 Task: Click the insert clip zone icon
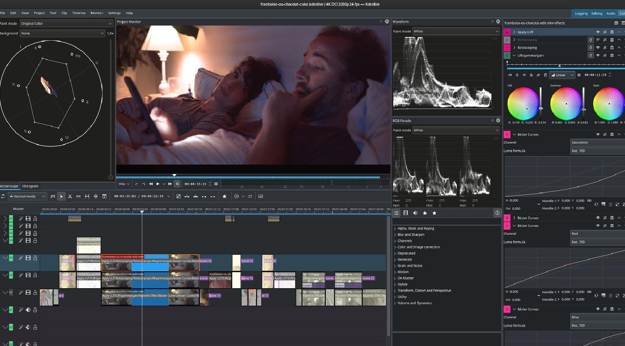pos(187,196)
